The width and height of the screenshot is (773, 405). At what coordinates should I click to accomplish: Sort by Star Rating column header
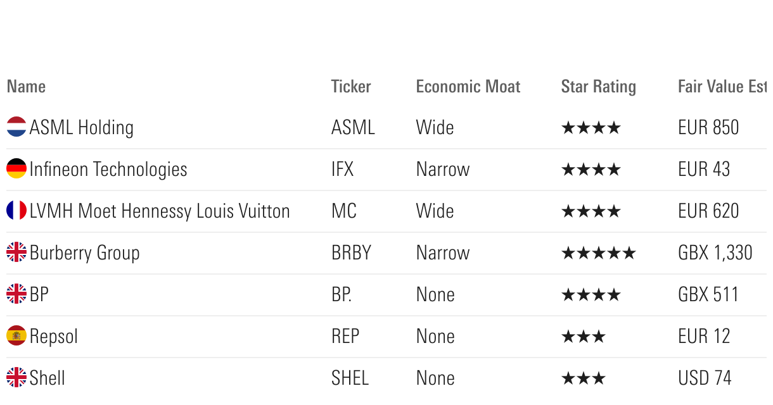(598, 87)
